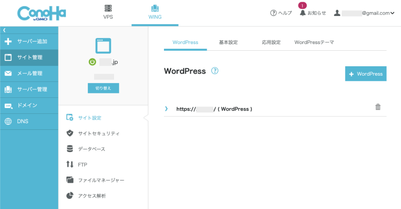Click the globe icon beside DNS

click(8, 121)
